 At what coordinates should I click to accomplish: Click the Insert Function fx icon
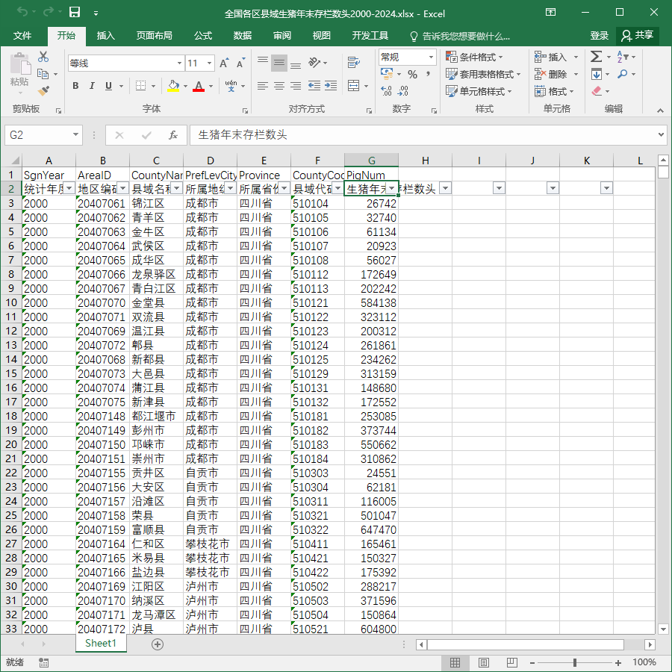point(172,135)
